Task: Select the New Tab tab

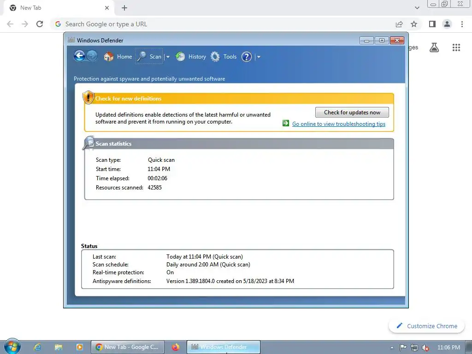Action: tap(59, 8)
